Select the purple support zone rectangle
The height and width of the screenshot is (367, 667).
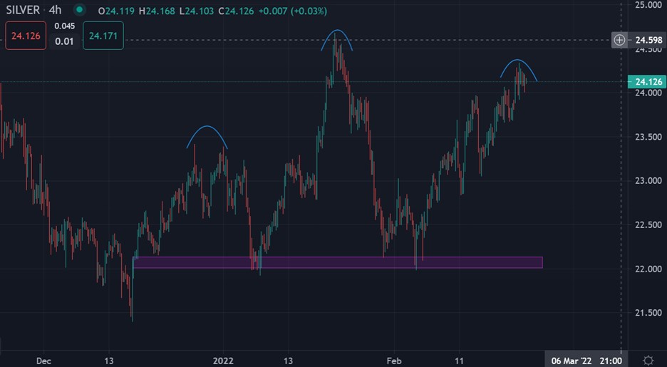338,262
